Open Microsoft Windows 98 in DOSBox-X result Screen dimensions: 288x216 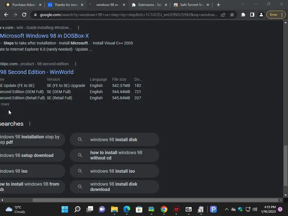click(44, 36)
